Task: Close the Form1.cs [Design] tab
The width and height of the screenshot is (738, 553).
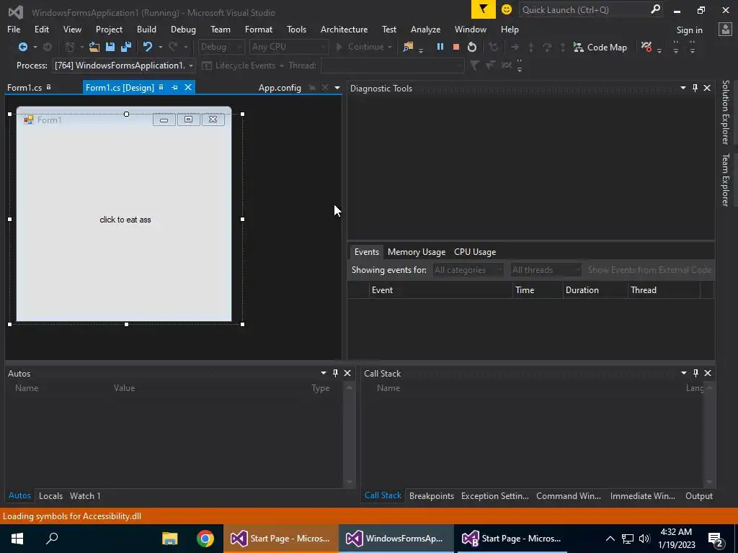Action: point(188,87)
